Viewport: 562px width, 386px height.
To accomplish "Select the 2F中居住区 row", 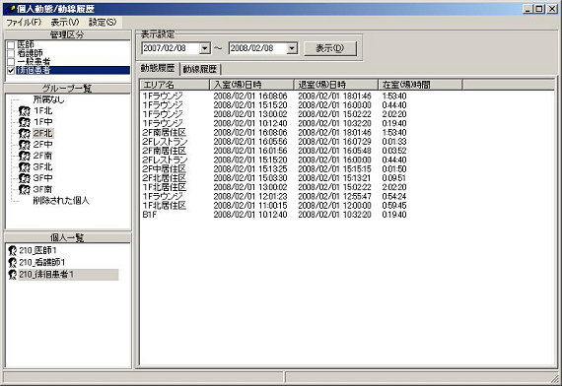I will coord(274,169).
